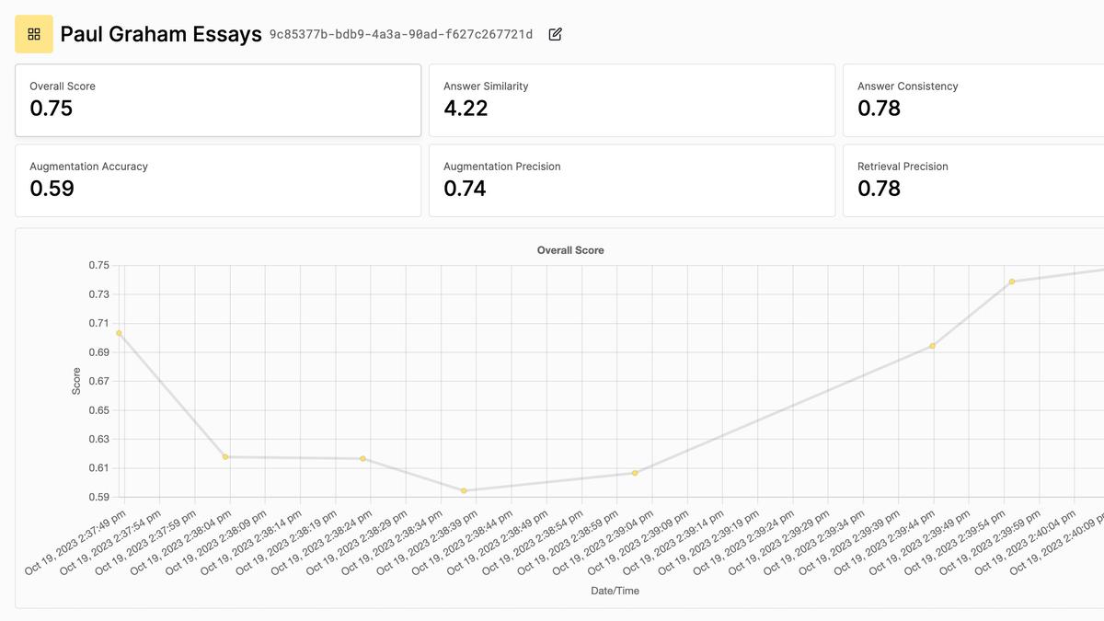
Task: Click the data point at 2:39:04 pm
Action: click(635, 473)
